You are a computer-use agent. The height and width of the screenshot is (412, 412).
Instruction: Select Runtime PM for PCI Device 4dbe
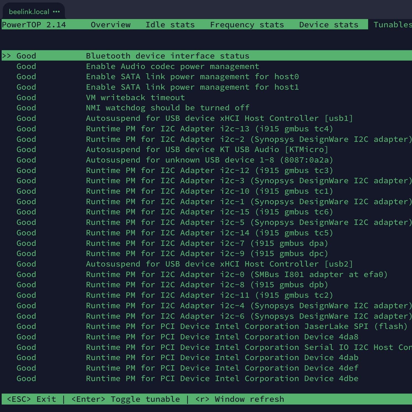pos(222,378)
